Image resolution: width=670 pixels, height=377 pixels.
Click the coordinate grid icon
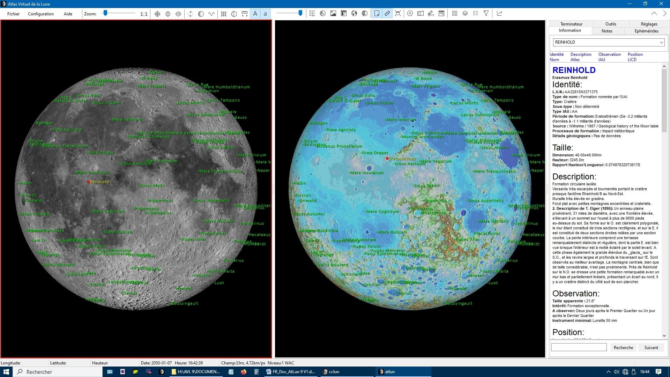click(x=224, y=14)
